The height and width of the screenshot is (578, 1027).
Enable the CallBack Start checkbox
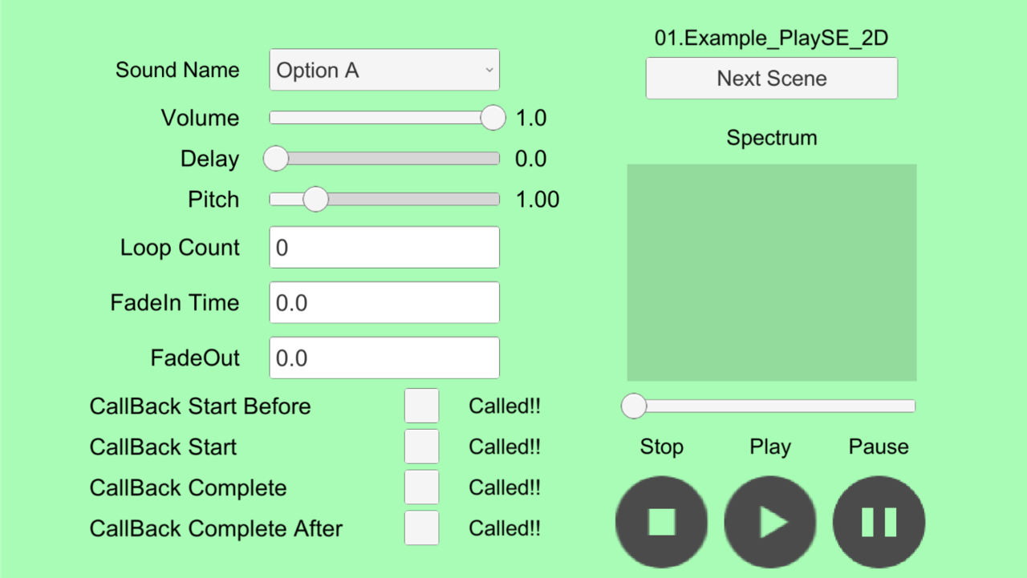click(x=421, y=447)
